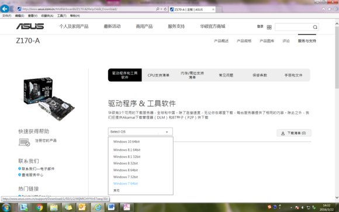Click the address bar search magnifier icon
339x212 pixels.
point(158,9)
